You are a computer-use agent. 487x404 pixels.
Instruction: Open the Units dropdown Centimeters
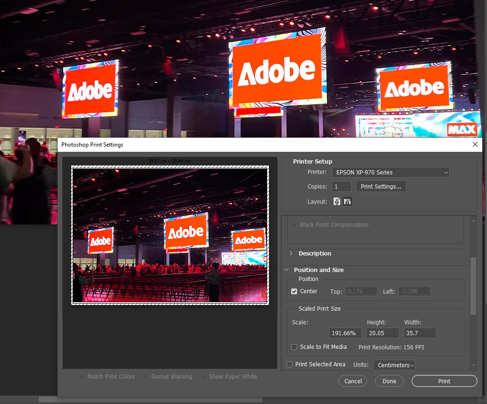pyautogui.click(x=394, y=365)
